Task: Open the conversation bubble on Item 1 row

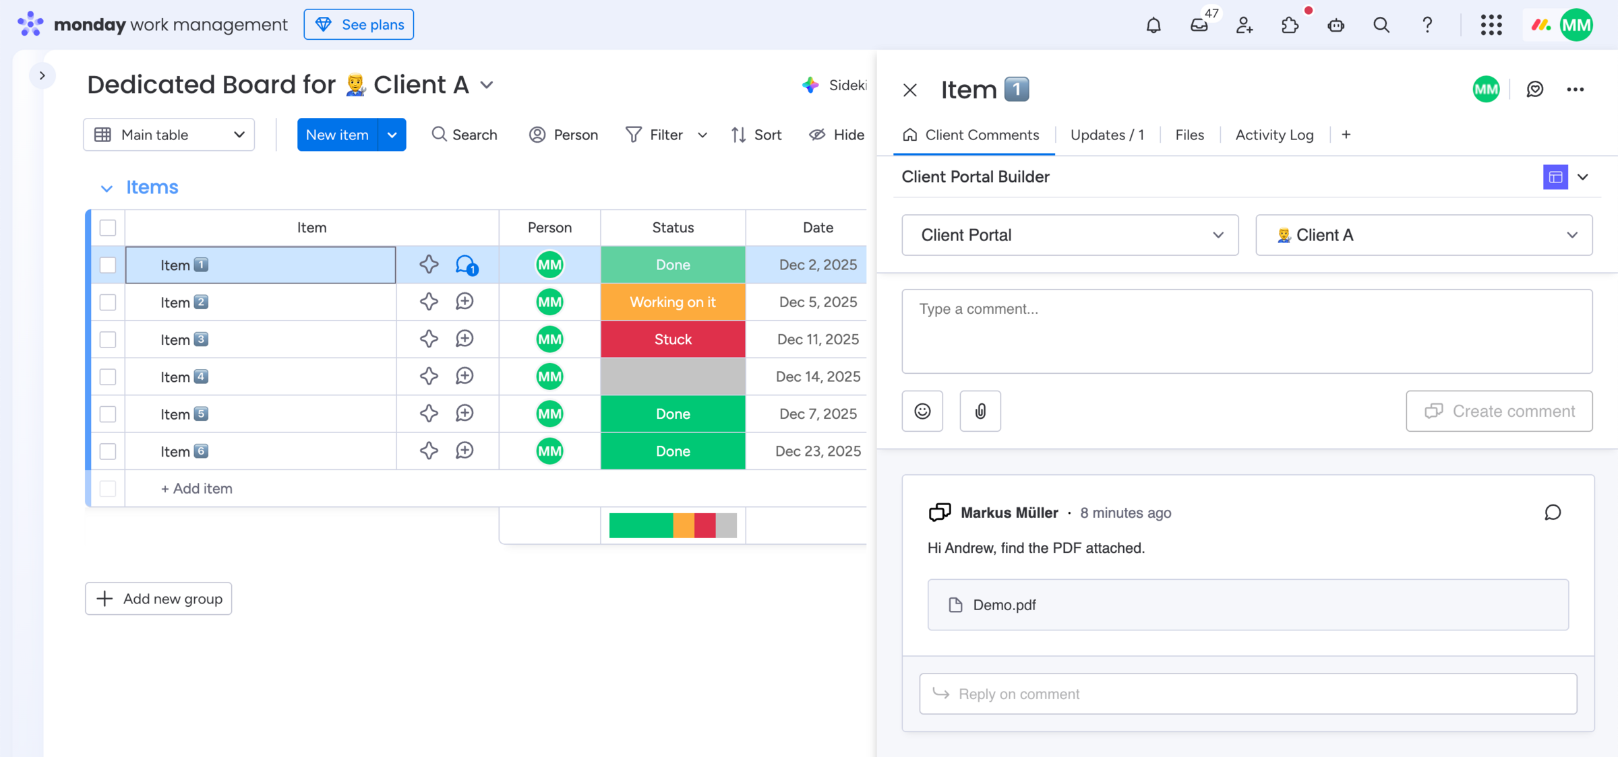Action: 465,265
